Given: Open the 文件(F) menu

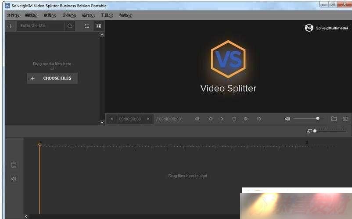Looking at the screenshot, I should coord(13,15).
